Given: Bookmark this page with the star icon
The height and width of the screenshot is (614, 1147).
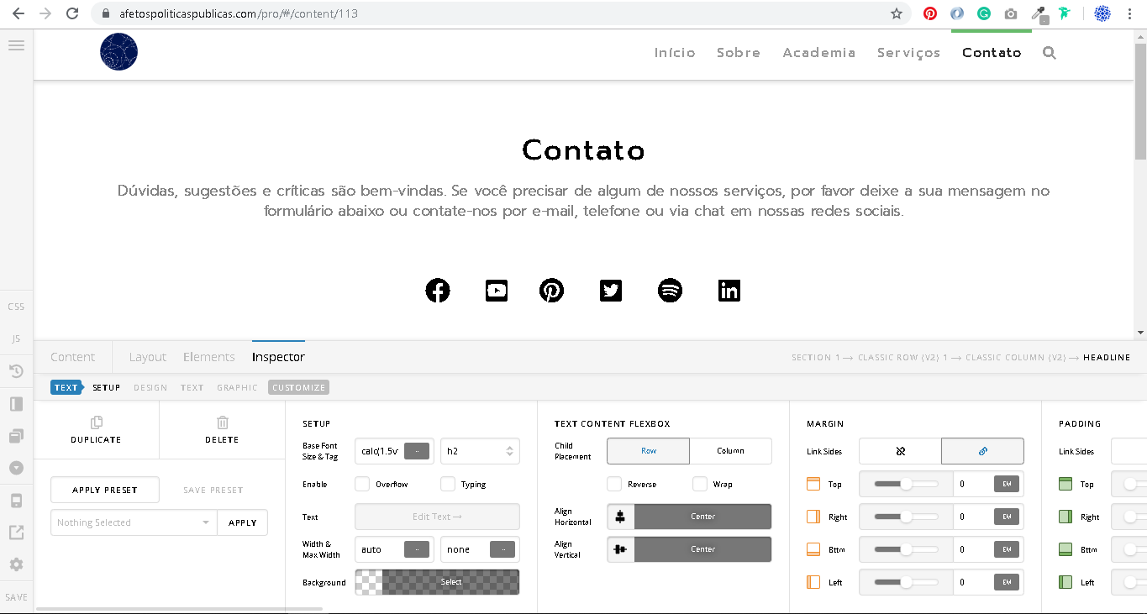Looking at the screenshot, I should (897, 13).
